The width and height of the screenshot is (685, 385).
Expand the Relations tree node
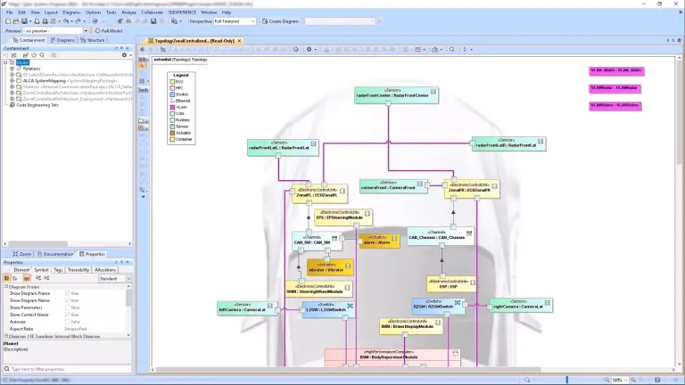[12, 69]
